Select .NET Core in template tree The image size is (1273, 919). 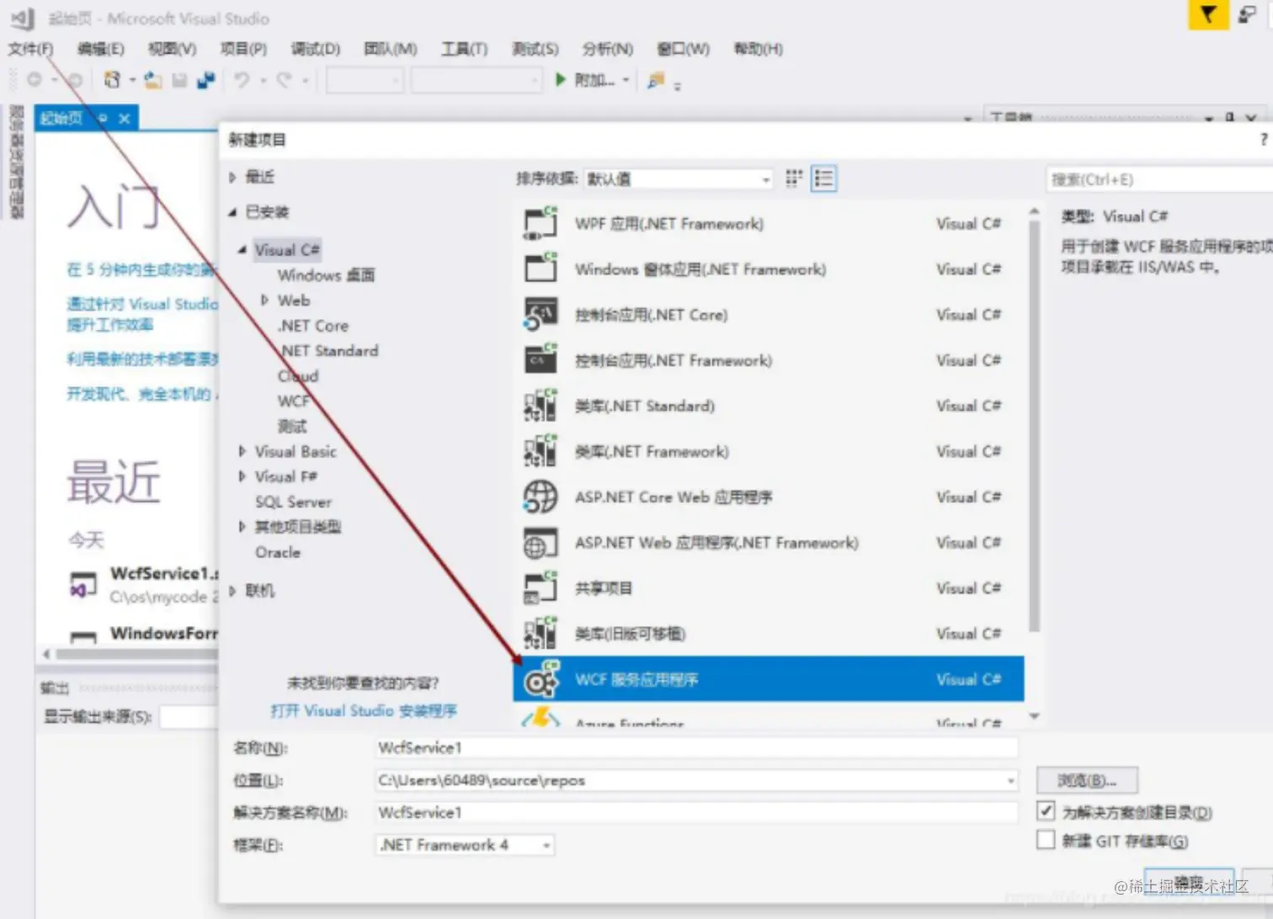tap(313, 326)
